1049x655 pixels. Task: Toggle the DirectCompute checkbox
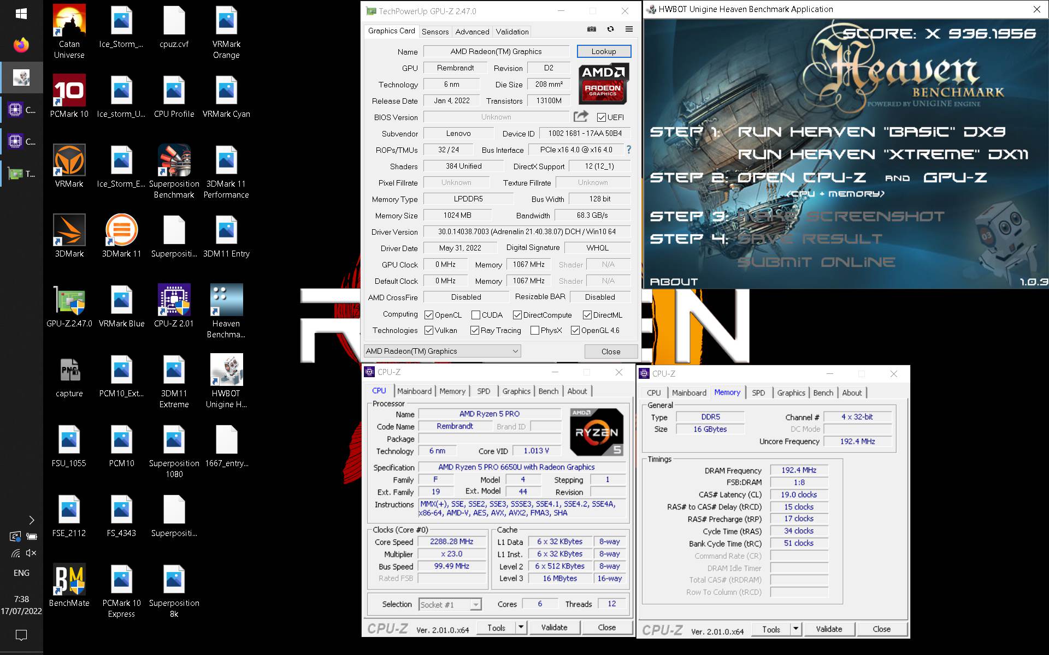click(x=517, y=315)
